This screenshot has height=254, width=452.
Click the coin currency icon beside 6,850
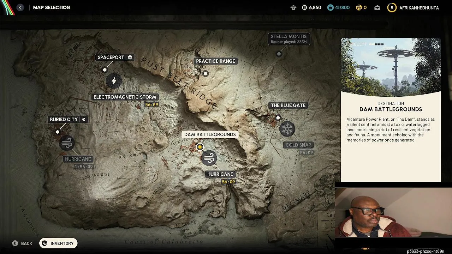pyautogui.click(x=304, y=7)
